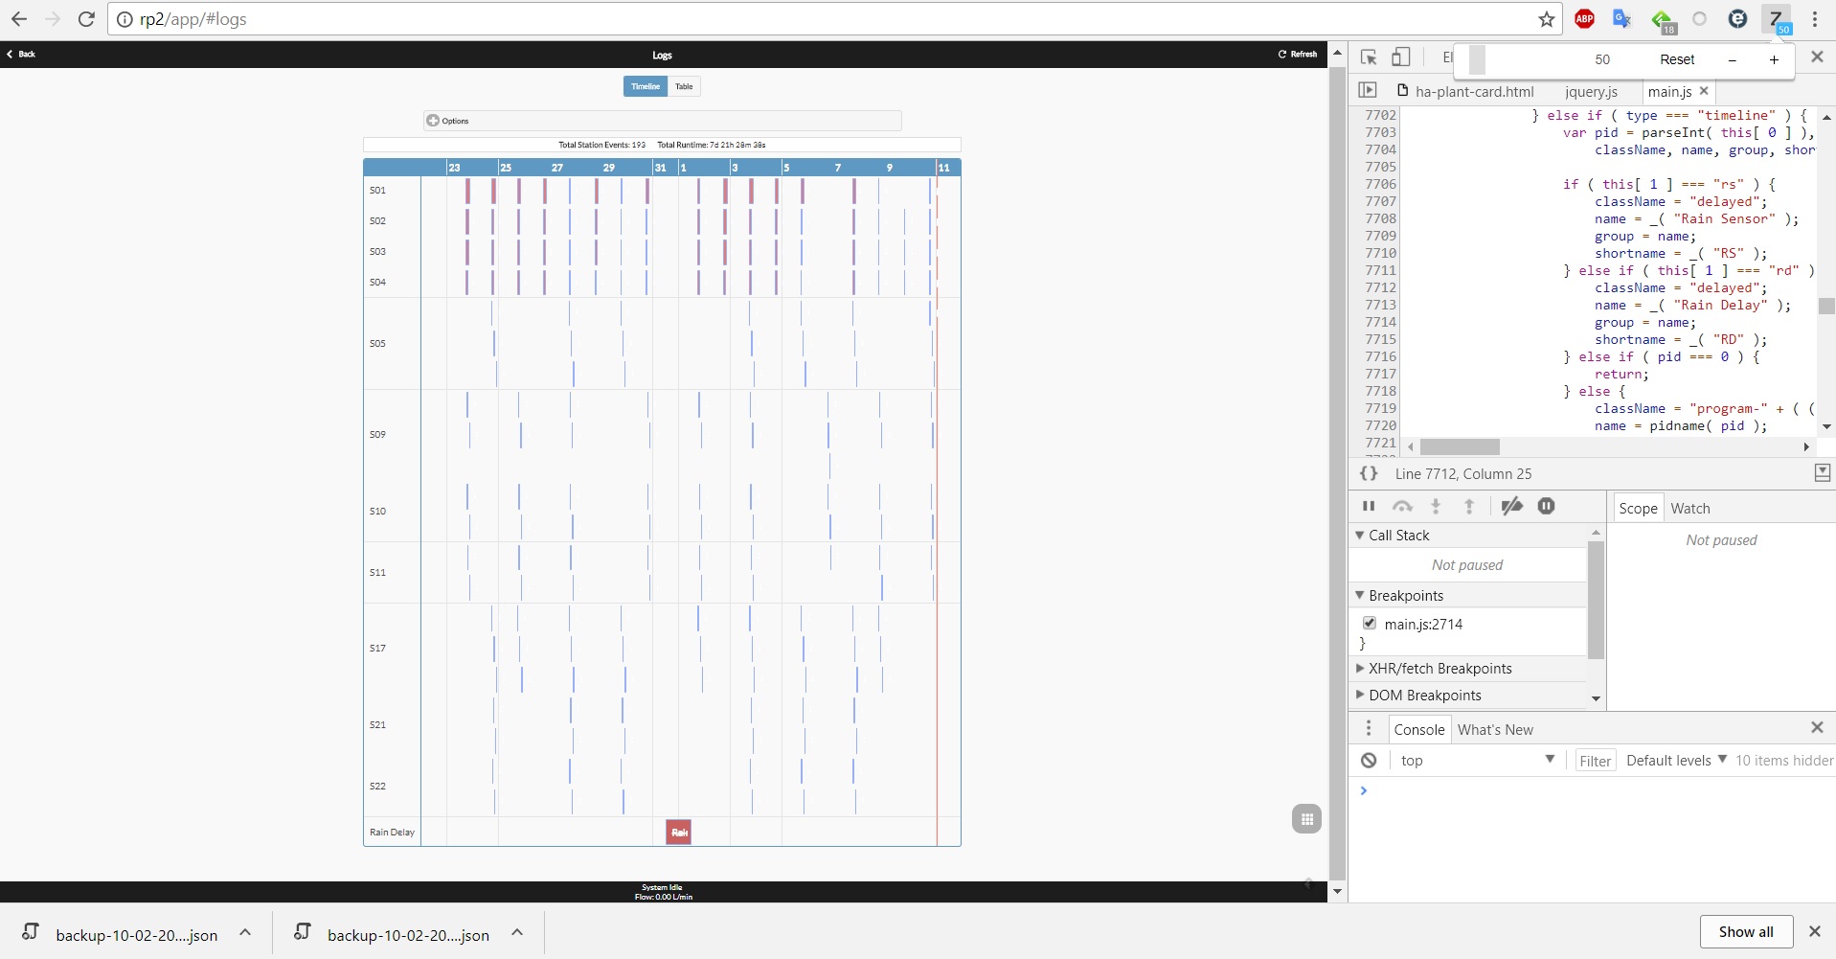Switch to the What's New drawer tab
The image size is (1836, 959).
1495,729
